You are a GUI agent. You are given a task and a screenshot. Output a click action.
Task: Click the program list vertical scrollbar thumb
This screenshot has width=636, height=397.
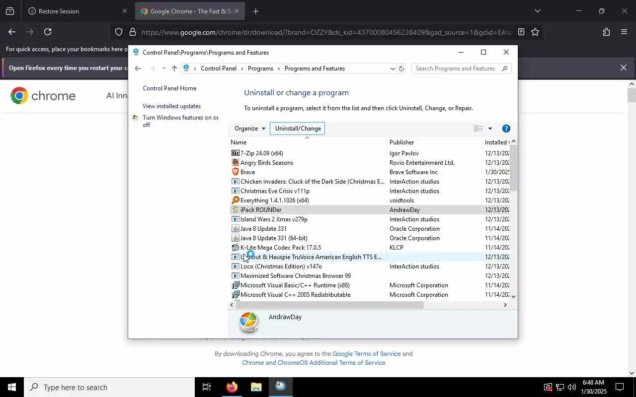coord(513,169)
